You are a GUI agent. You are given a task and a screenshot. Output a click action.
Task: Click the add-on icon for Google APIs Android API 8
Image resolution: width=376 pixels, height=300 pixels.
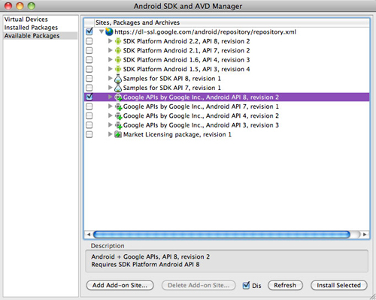pyautogui.click(x=118, y=97)
